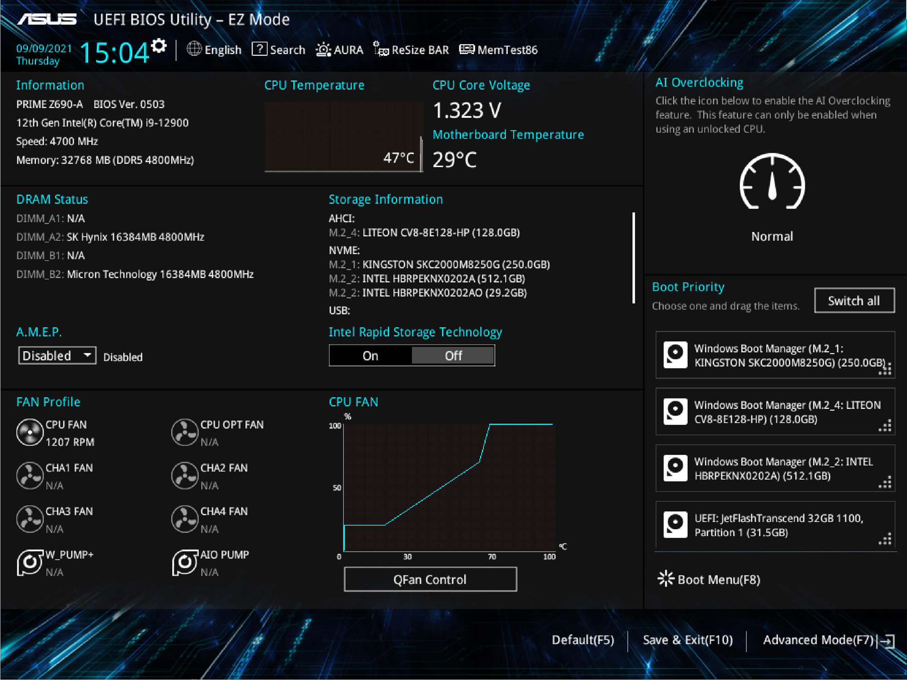Toggle the ReSize BAR icon
Screen dimensions: 907x680
coord(380,49)
